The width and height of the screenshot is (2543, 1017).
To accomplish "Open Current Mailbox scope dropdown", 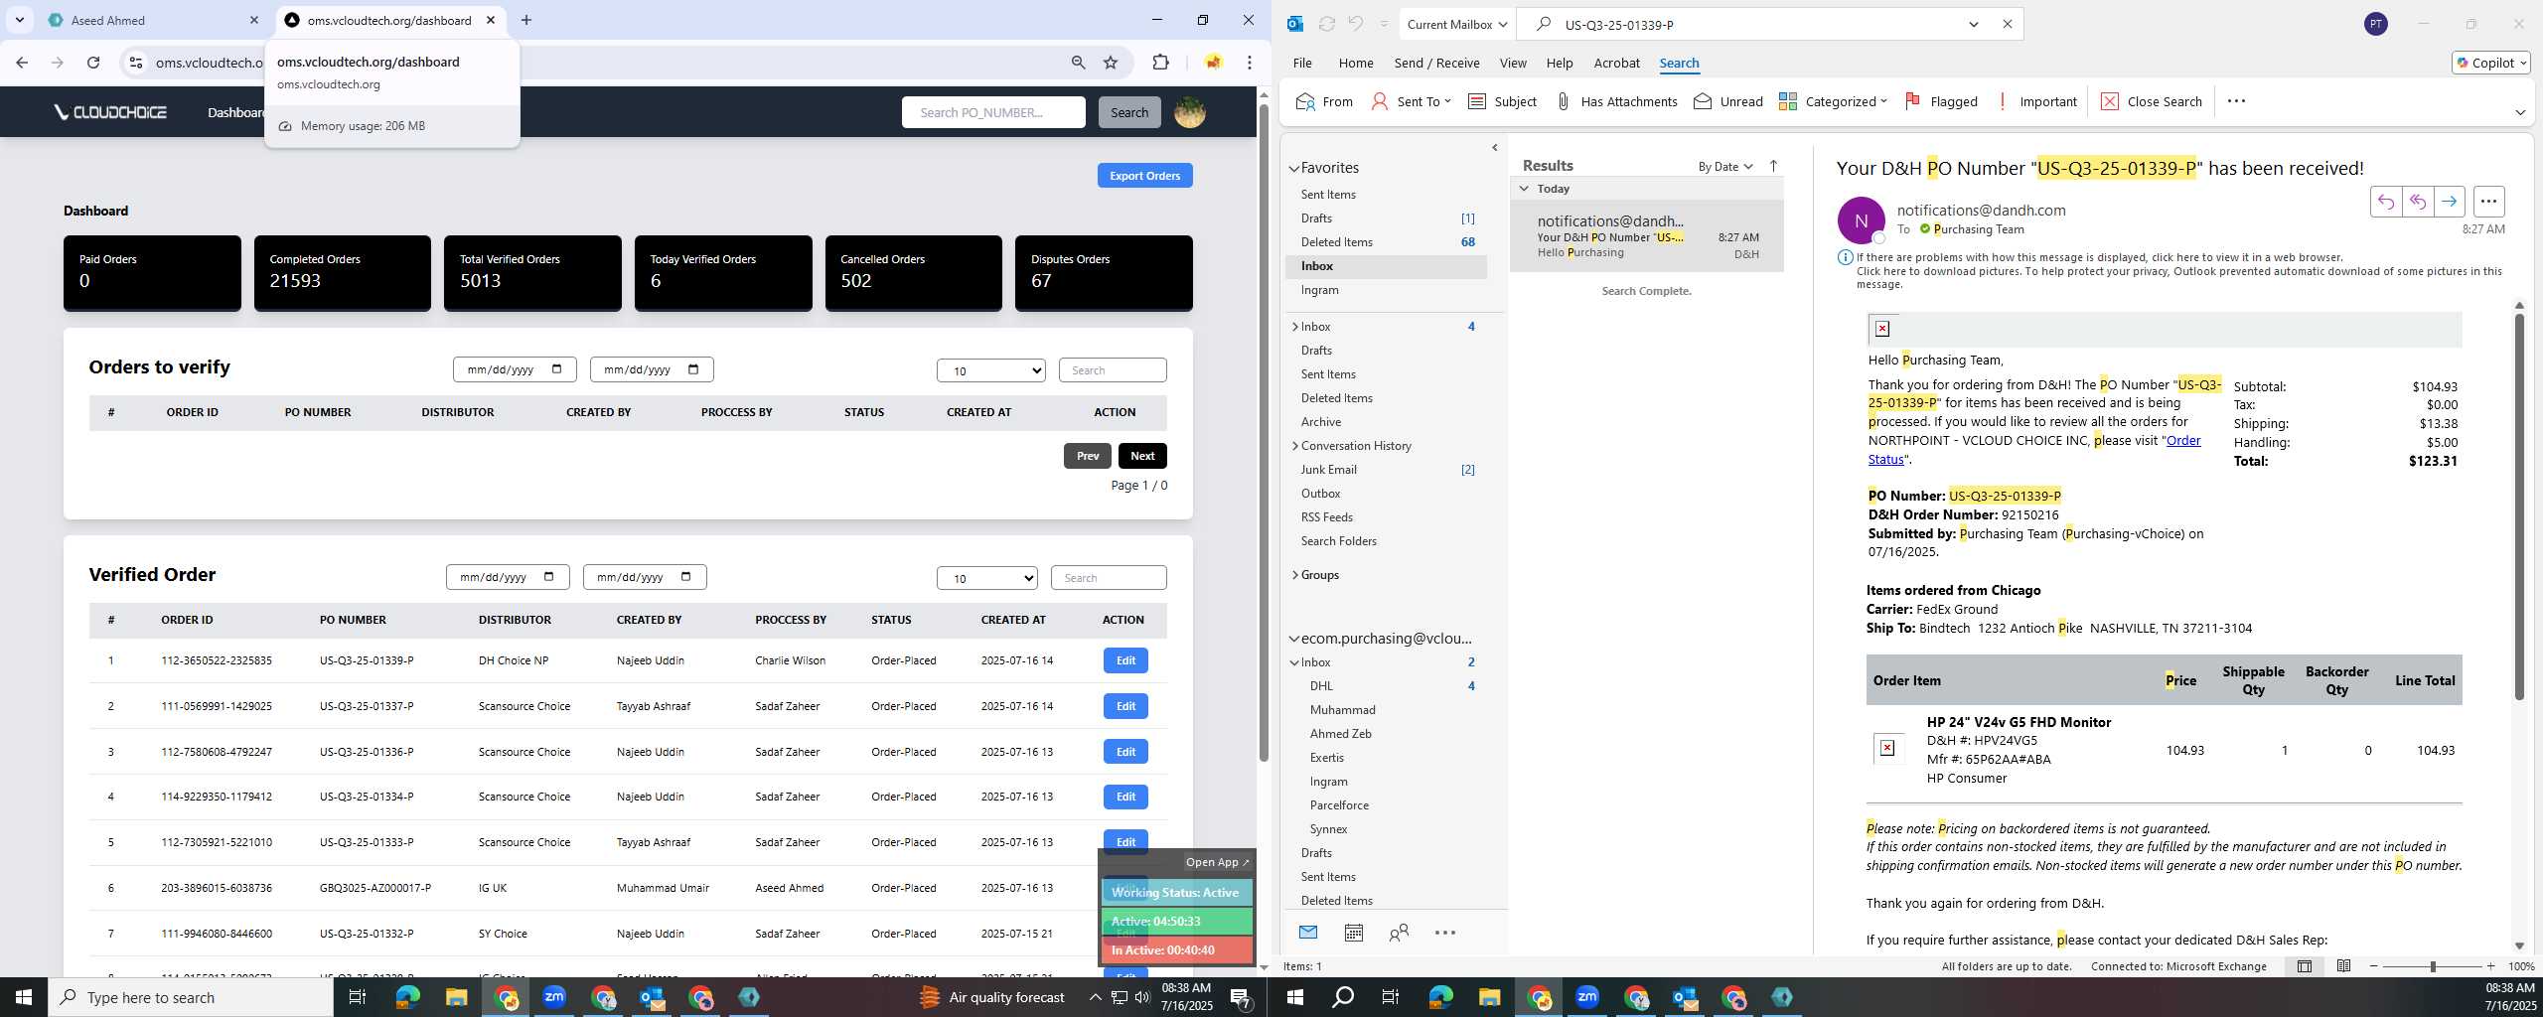I will point(1456,24).
